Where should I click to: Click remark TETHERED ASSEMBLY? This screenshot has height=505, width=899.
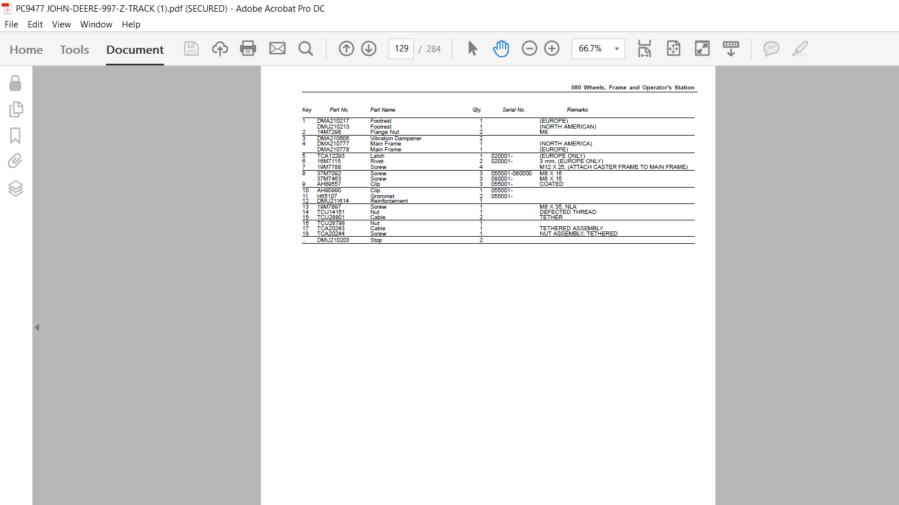point(571,229)
